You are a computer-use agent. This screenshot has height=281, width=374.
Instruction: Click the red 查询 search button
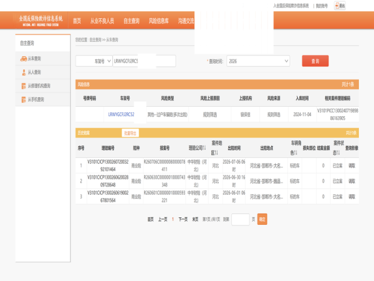(x=315, y=61)
